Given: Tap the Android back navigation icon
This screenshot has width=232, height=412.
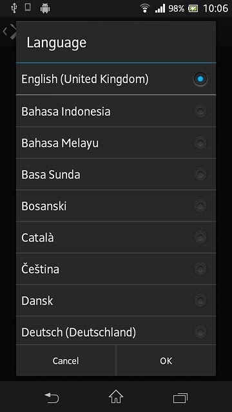Looking at the screenshot, I should coord(52,398).
